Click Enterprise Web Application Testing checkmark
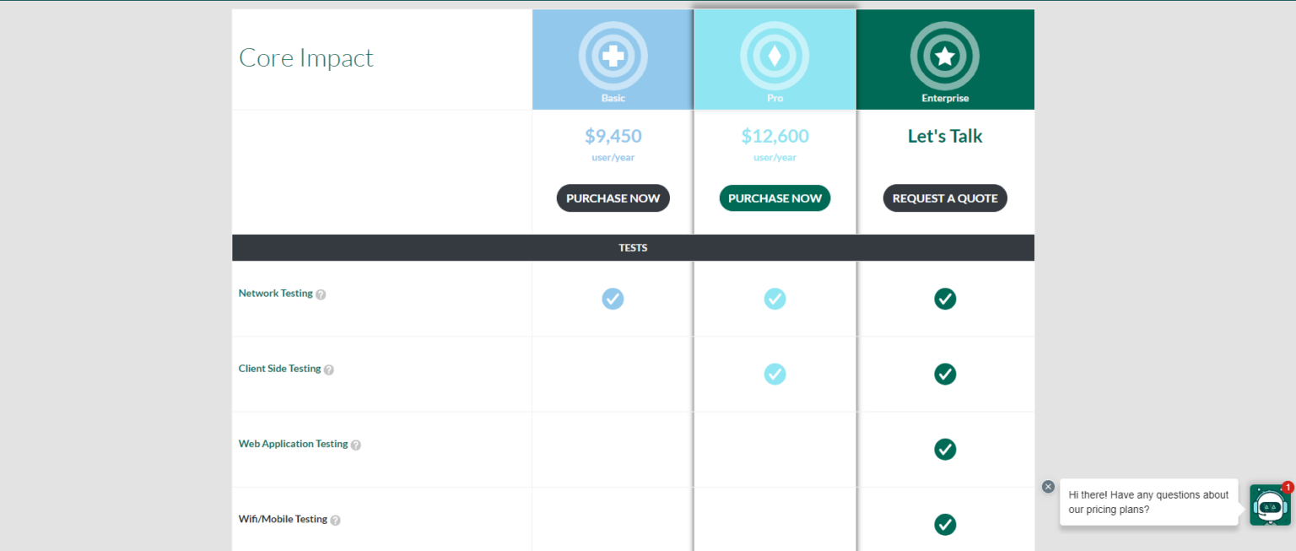This screenshot has width=1296, height=551. [945, 449]
